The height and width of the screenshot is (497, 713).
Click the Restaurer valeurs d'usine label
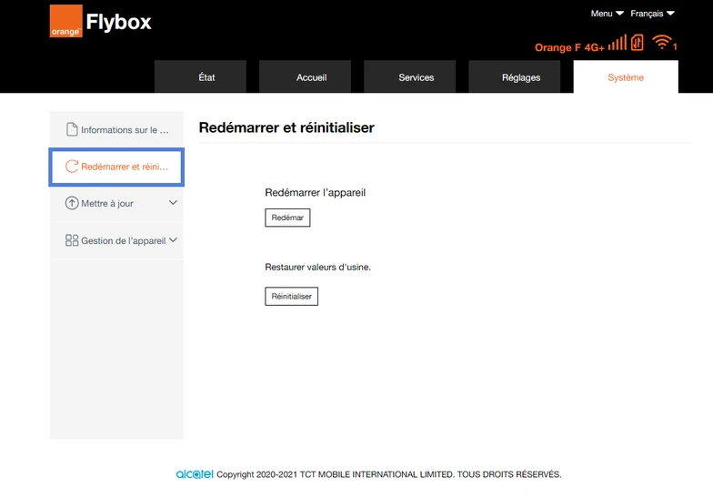pyautogui.click(x=318, y=268)
